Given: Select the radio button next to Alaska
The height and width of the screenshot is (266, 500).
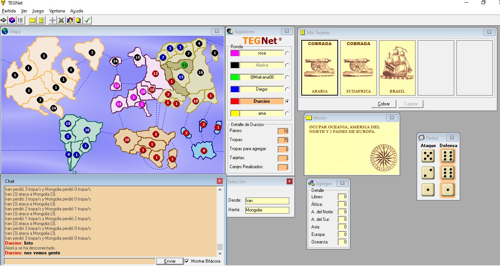Looking at the screenshot, I should 287,65.
